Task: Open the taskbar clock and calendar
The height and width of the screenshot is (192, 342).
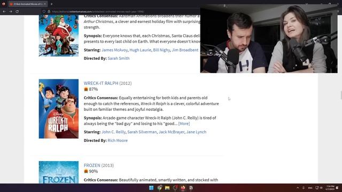Action: pos(330,188)
